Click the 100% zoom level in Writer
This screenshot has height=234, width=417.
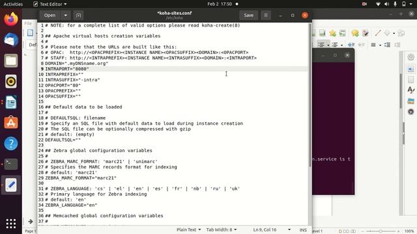point(409,231)
